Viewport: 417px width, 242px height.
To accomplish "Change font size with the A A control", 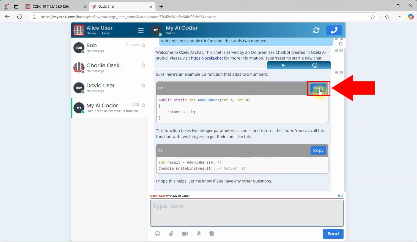I will coord(341,196).
